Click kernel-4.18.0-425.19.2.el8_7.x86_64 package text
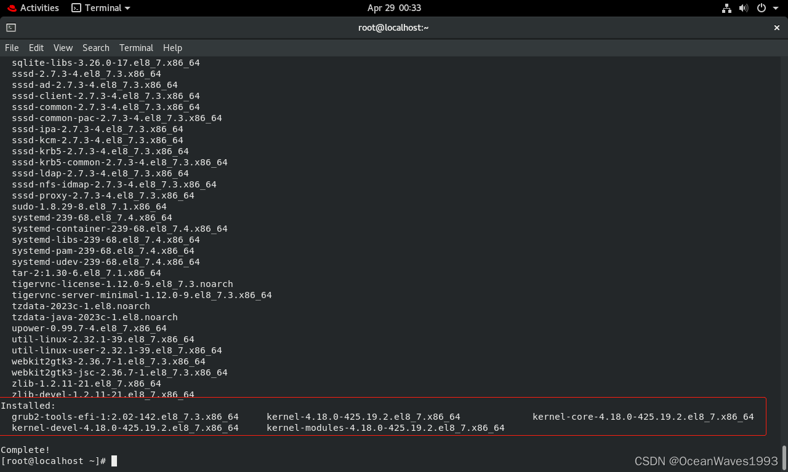Image resolution: width=788 pixels, height=472 pixels. (363, 417)
